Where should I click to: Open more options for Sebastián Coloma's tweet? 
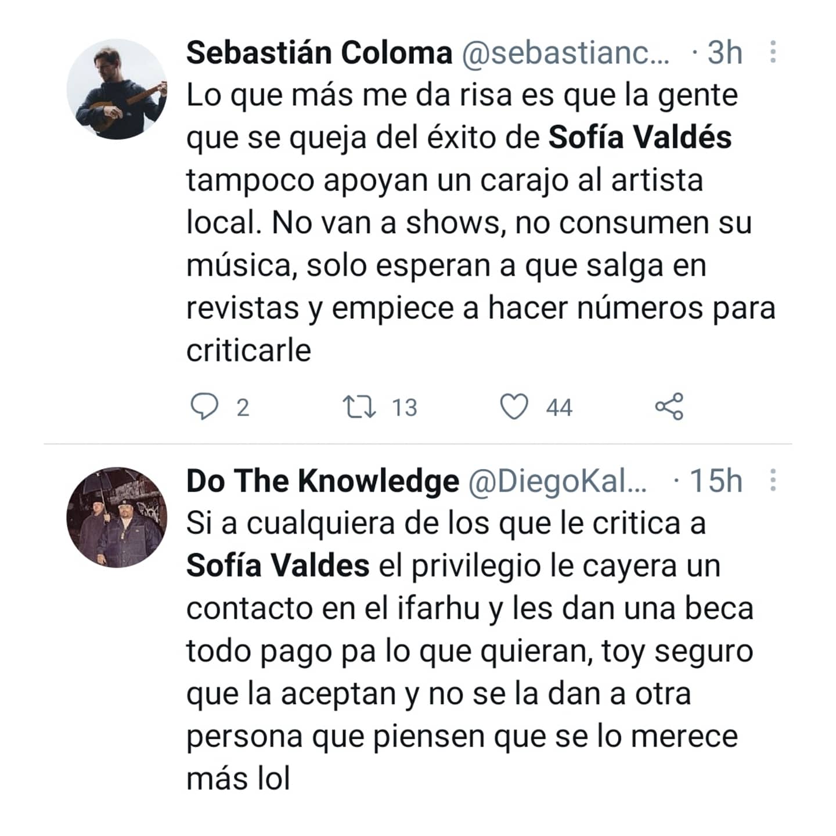click(x=773, y=52)
